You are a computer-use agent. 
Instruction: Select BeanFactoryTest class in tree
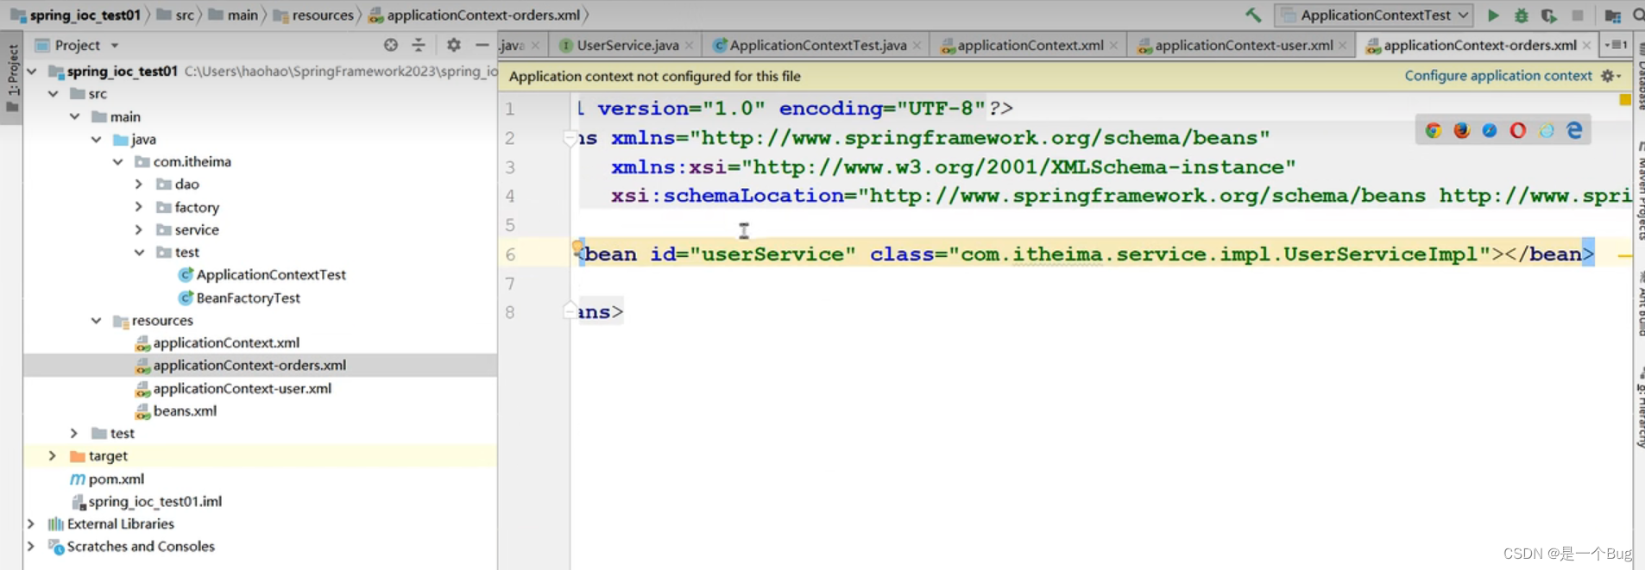[x=238, y=298]
